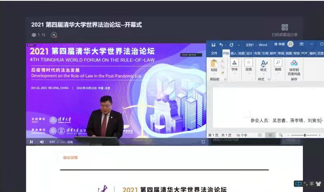Click the Redo icon in the quick access toolbar
Screen dimensions: 324x192
coord(231,45)
